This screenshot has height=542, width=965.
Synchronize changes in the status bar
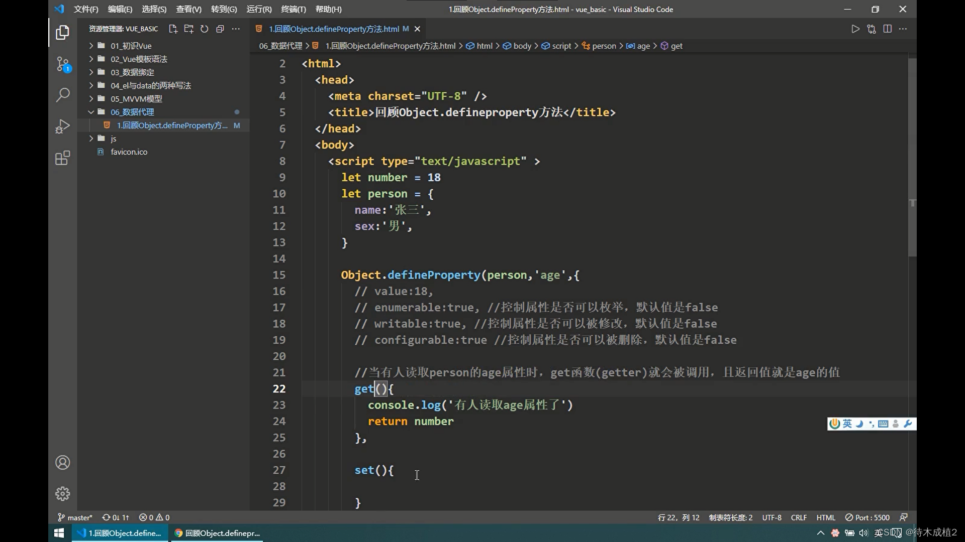(116, 517)
